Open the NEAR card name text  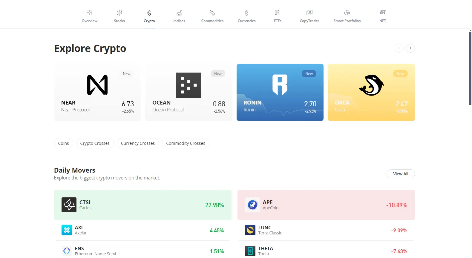68,103
